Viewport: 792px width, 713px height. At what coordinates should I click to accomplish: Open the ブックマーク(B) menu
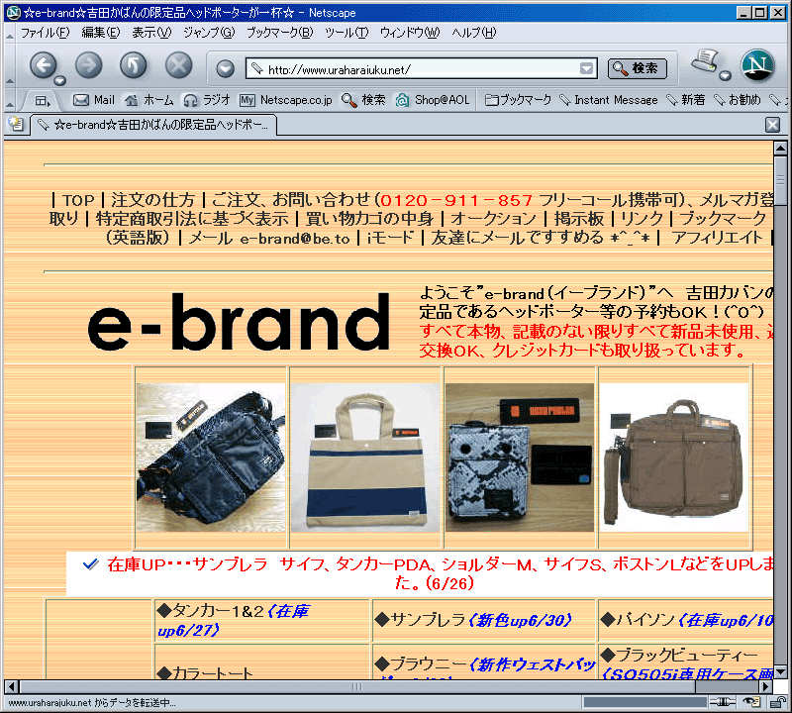[x=279, y=33]
